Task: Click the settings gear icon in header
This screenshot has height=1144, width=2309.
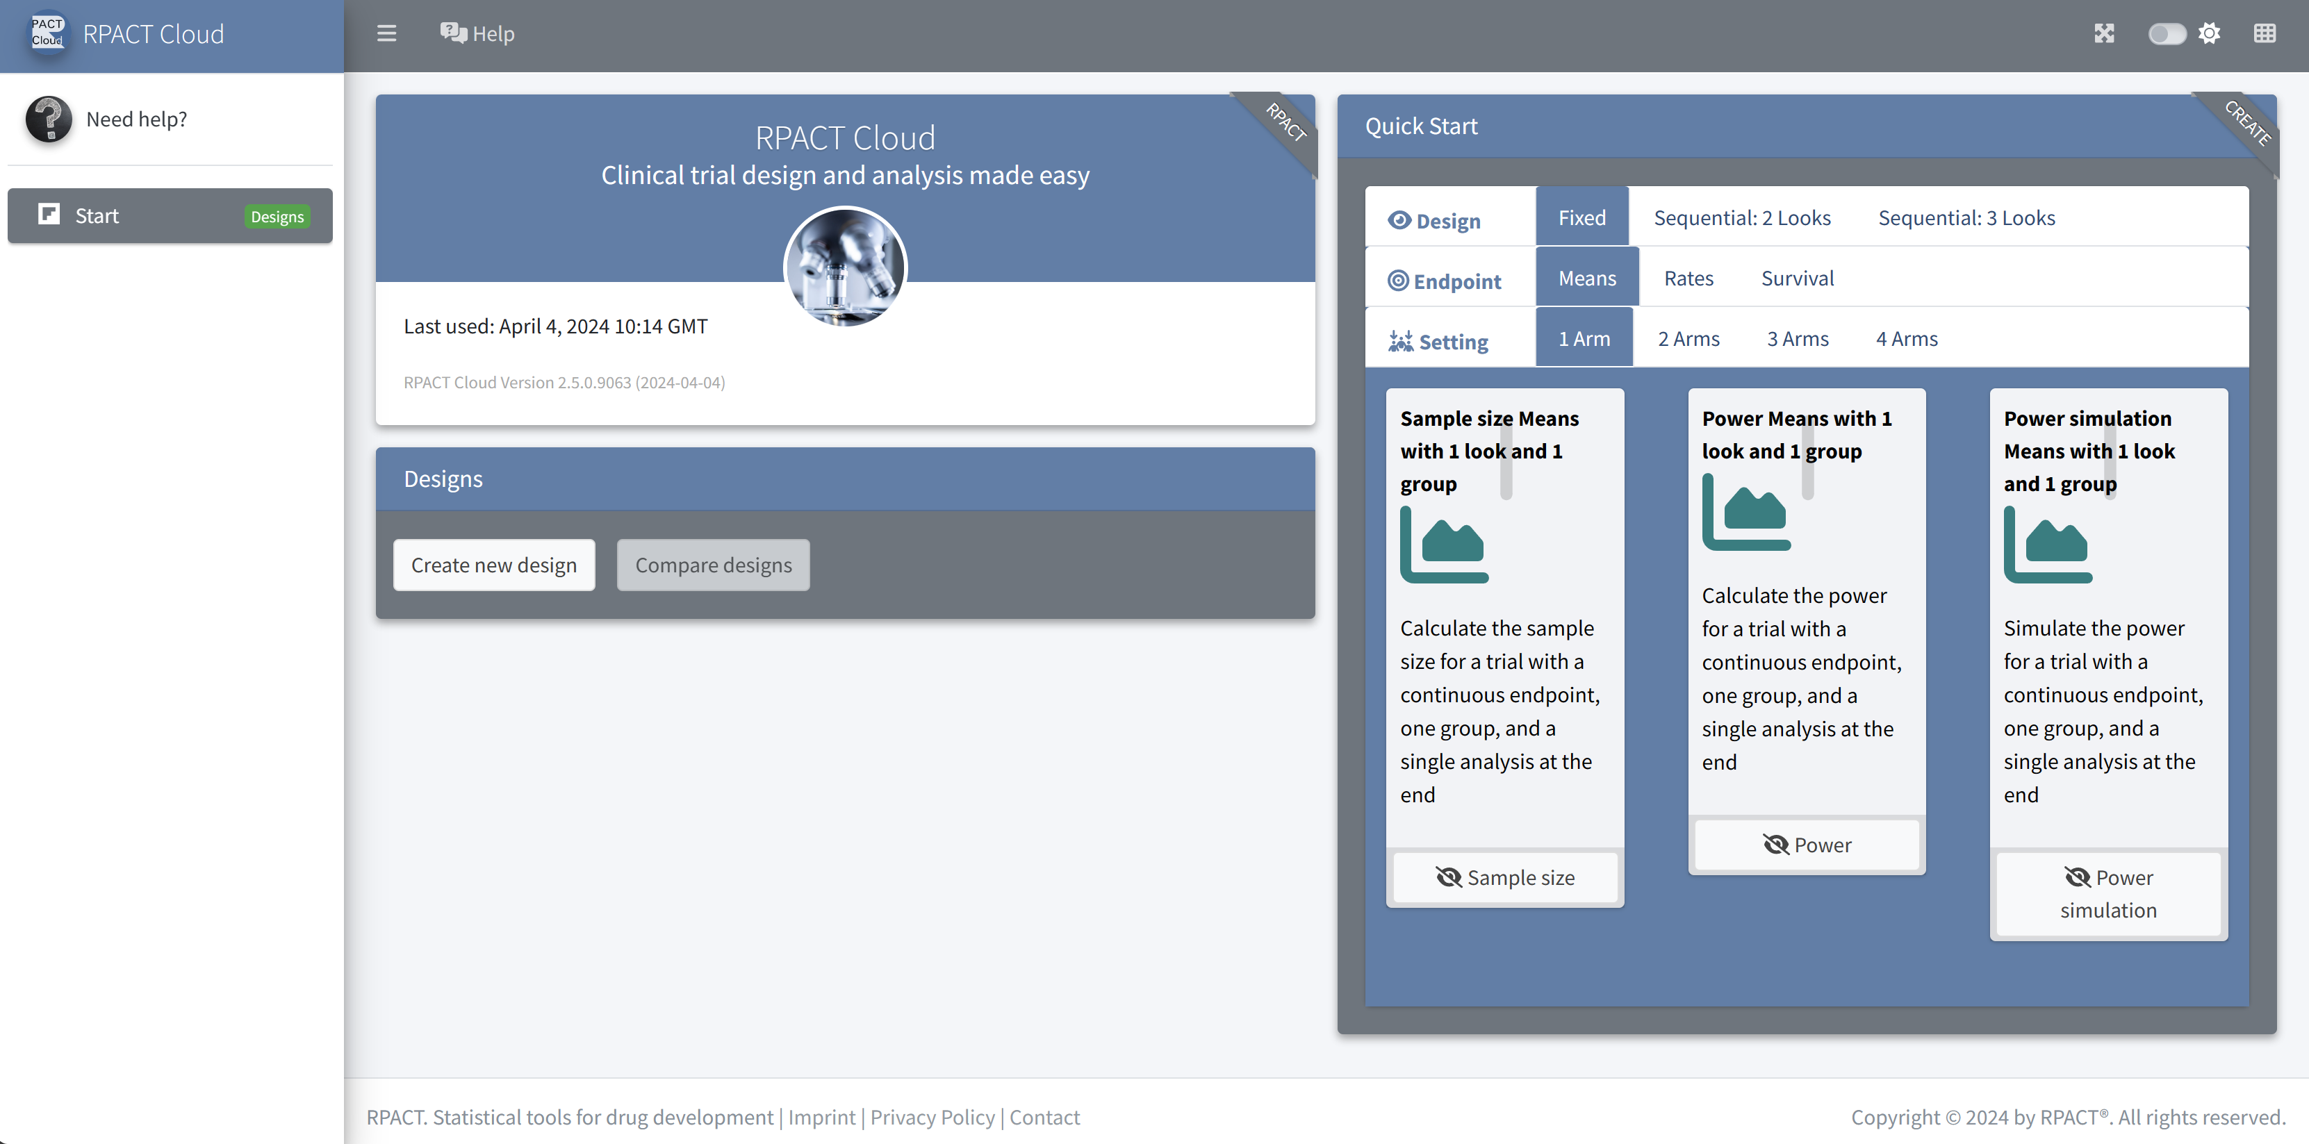Action: click(x=2210, y=34)
